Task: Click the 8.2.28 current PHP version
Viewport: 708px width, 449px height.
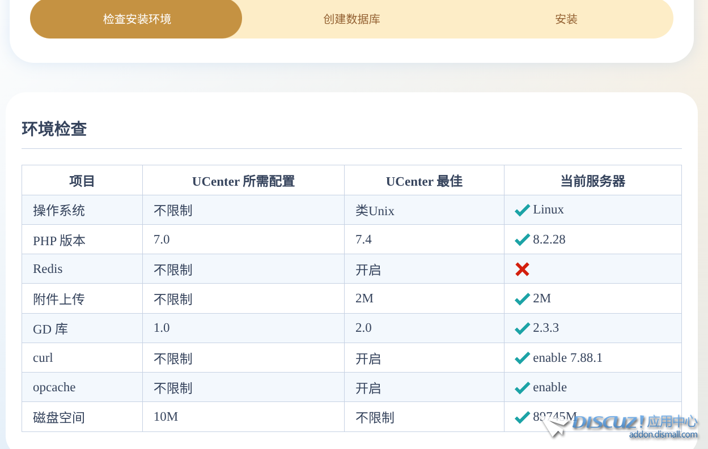Action: coord(549,239)
